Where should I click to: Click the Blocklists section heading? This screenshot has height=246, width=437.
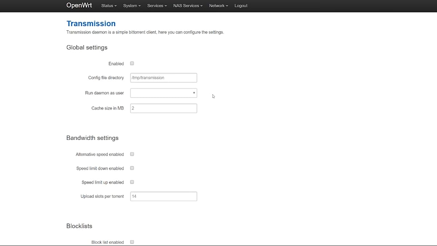(x=79, y=226)
